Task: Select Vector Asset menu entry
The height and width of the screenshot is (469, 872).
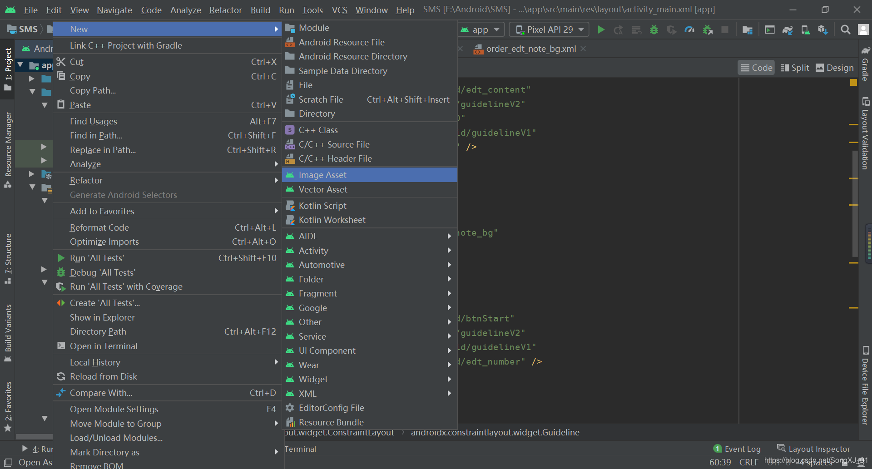Action: [x=369, y=189]
